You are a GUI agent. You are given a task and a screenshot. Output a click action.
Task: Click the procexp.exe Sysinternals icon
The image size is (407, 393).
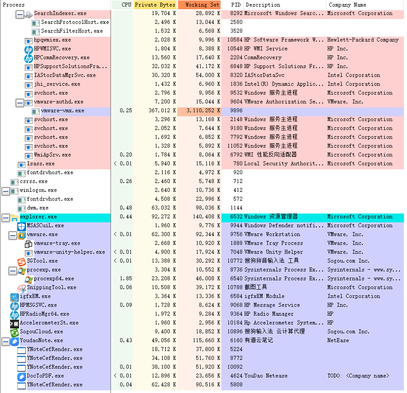point(22,271)
